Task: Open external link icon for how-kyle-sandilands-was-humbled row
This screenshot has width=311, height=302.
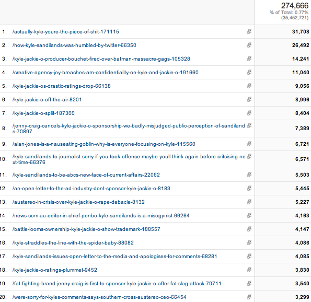Action: [249, 45]
